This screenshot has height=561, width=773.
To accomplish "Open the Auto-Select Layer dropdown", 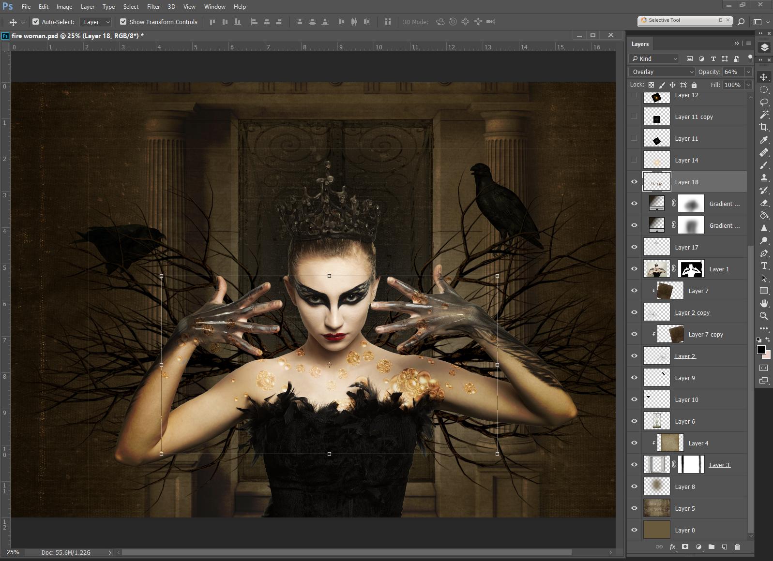I will (96, 22).
